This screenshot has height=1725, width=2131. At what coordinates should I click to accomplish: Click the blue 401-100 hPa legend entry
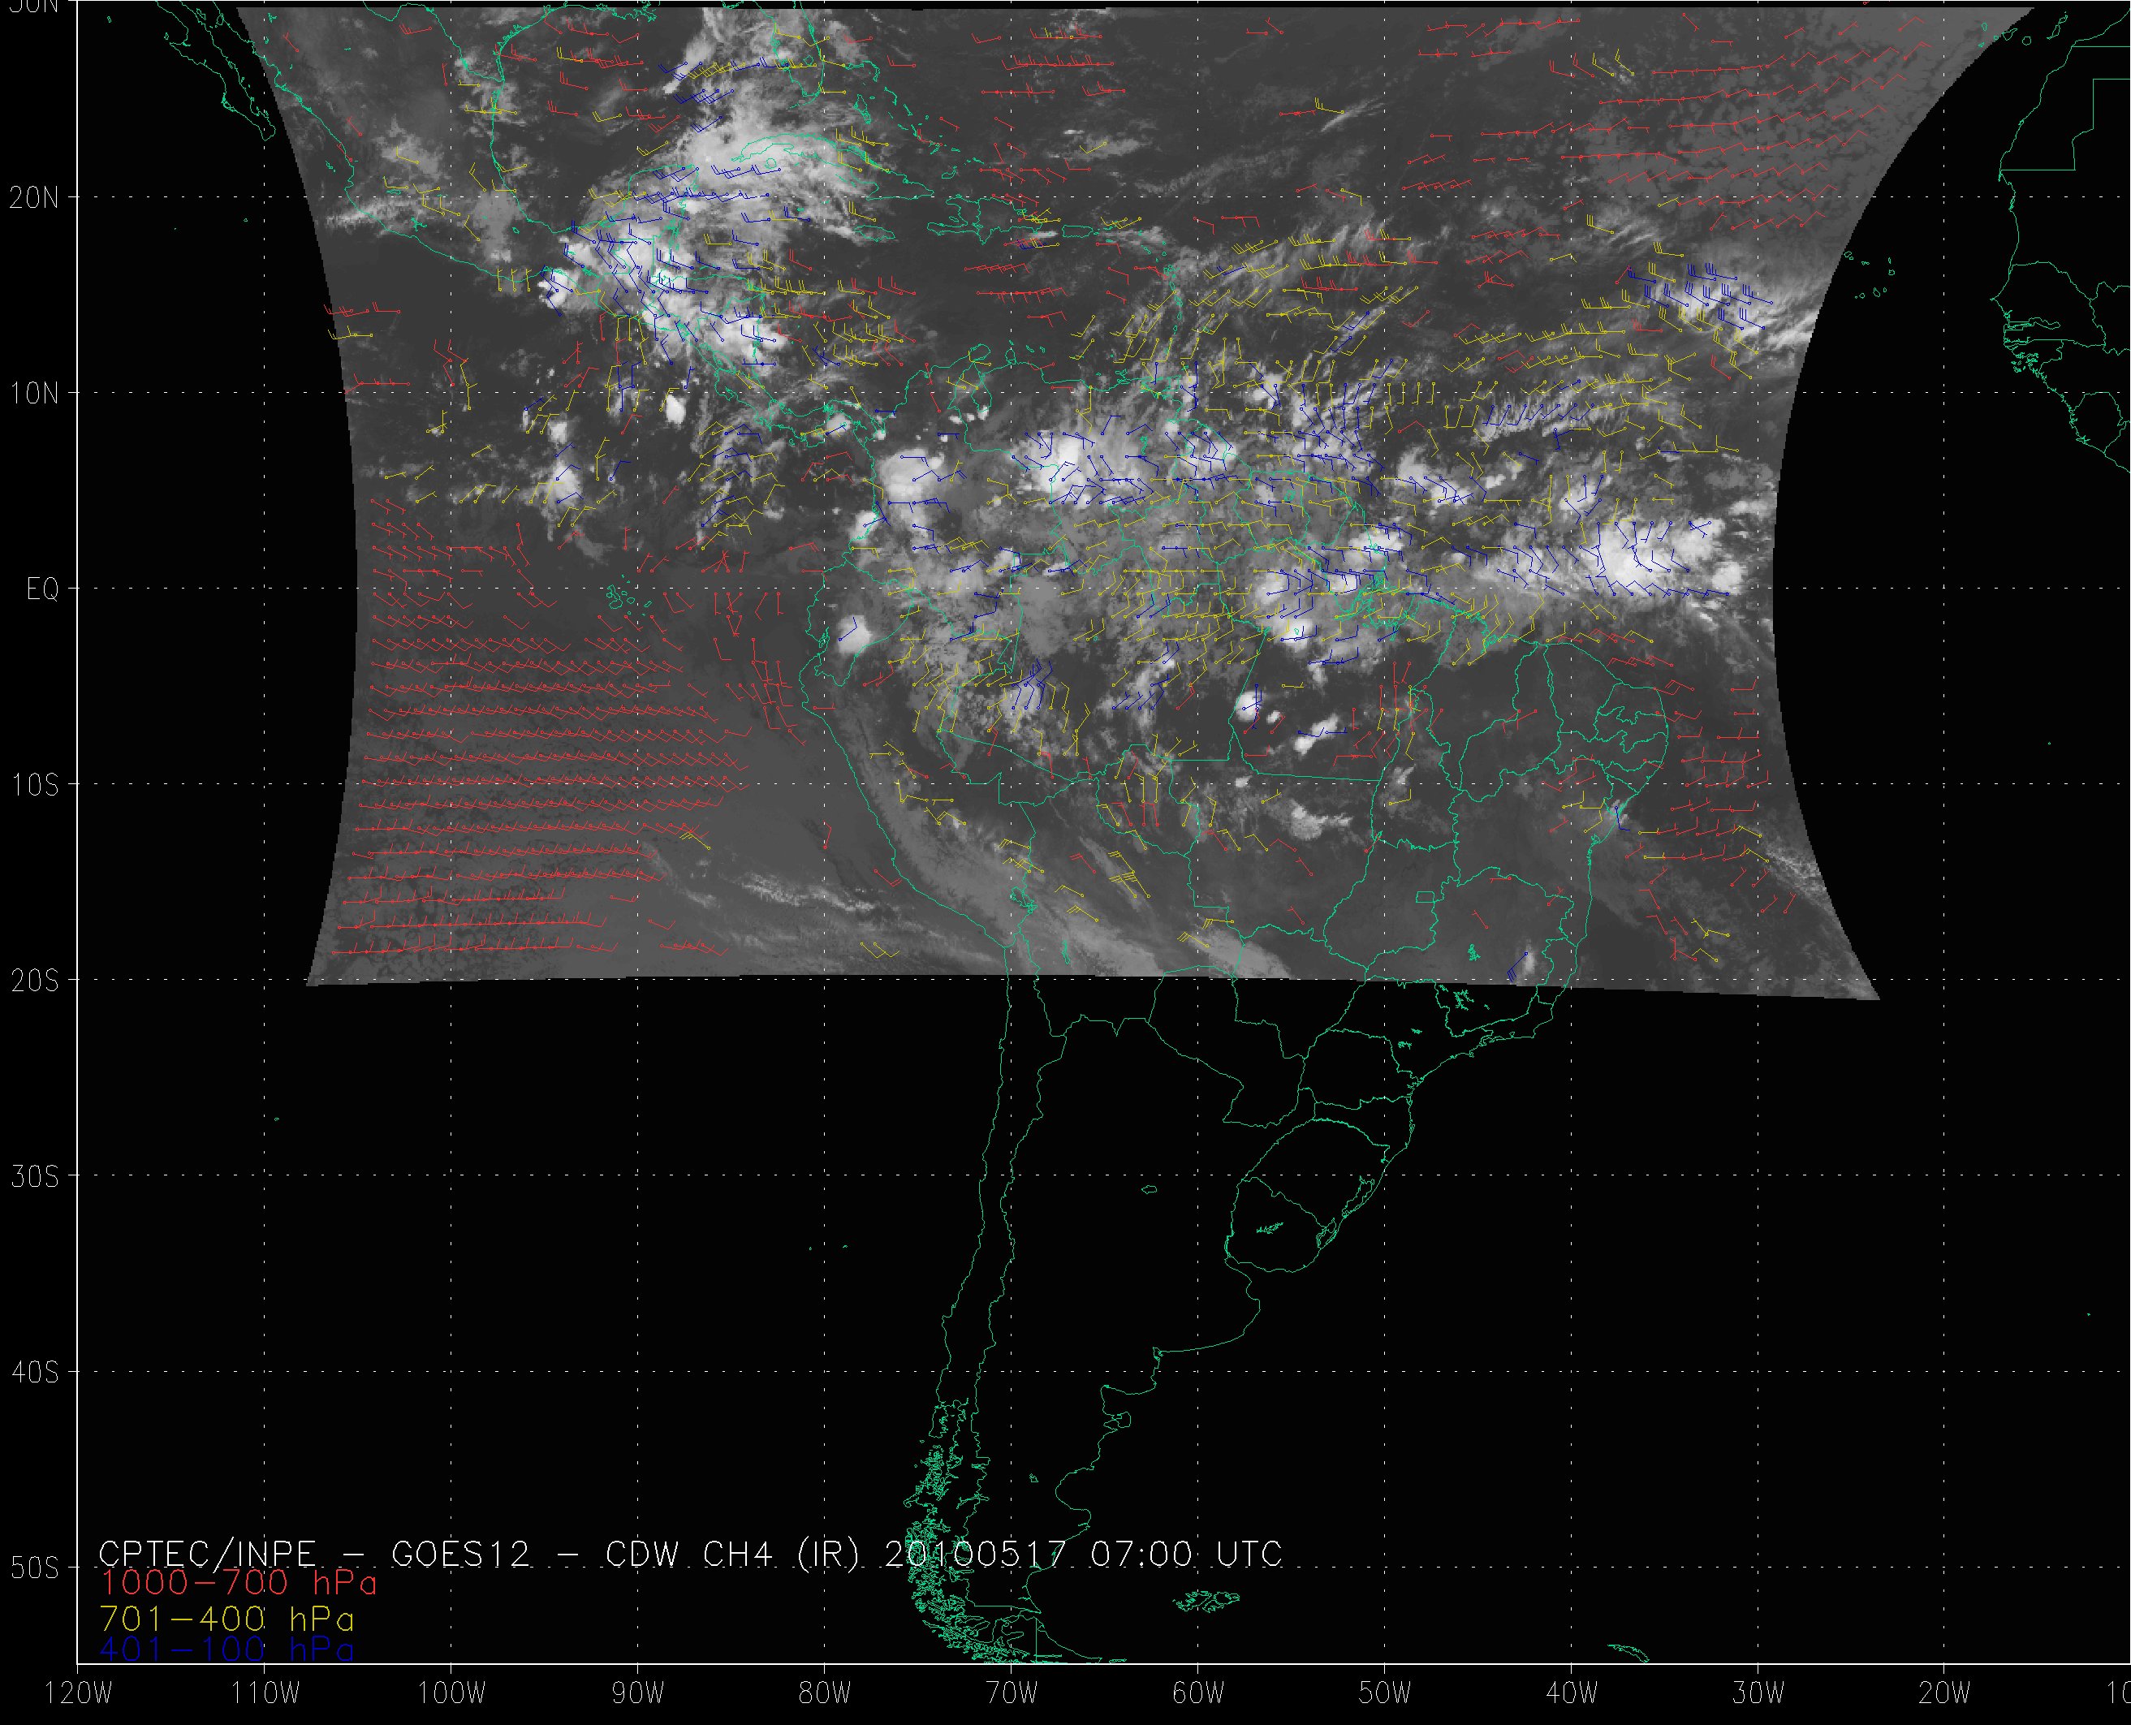coord(226,1650)
